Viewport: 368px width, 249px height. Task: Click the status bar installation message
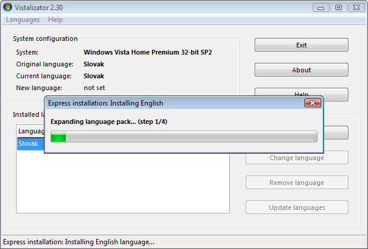pyautogui.click(x=78, y=242)
